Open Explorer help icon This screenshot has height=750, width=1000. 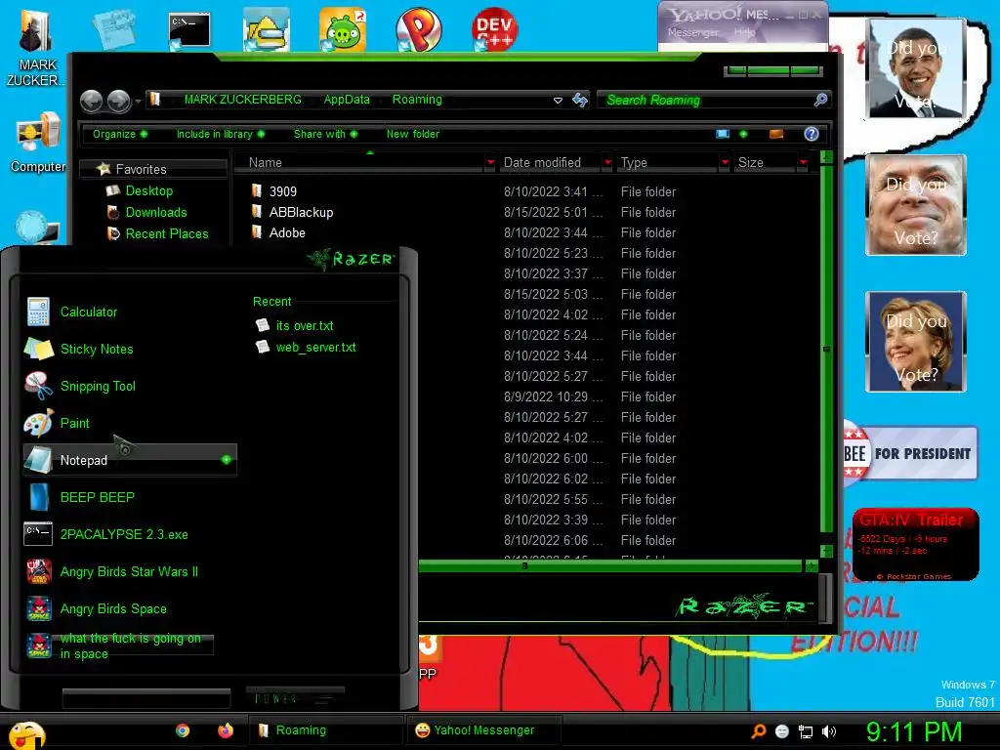pos(812,134)
